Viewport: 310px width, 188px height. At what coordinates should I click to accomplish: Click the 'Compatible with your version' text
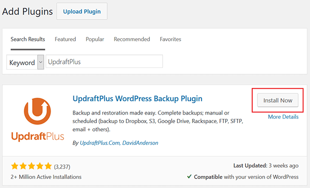[246, 177]
